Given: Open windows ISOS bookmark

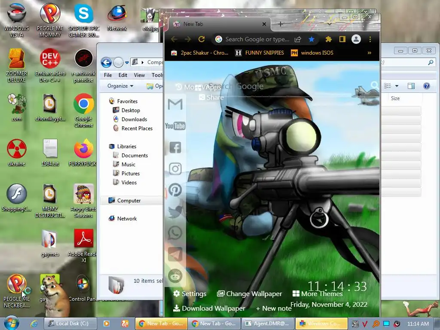Looking at the screenshot, I should coord(312,53).
